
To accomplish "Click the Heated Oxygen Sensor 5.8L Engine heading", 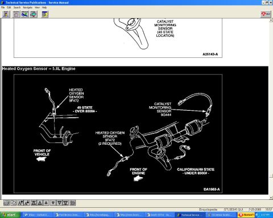I will tap(39, 69).
